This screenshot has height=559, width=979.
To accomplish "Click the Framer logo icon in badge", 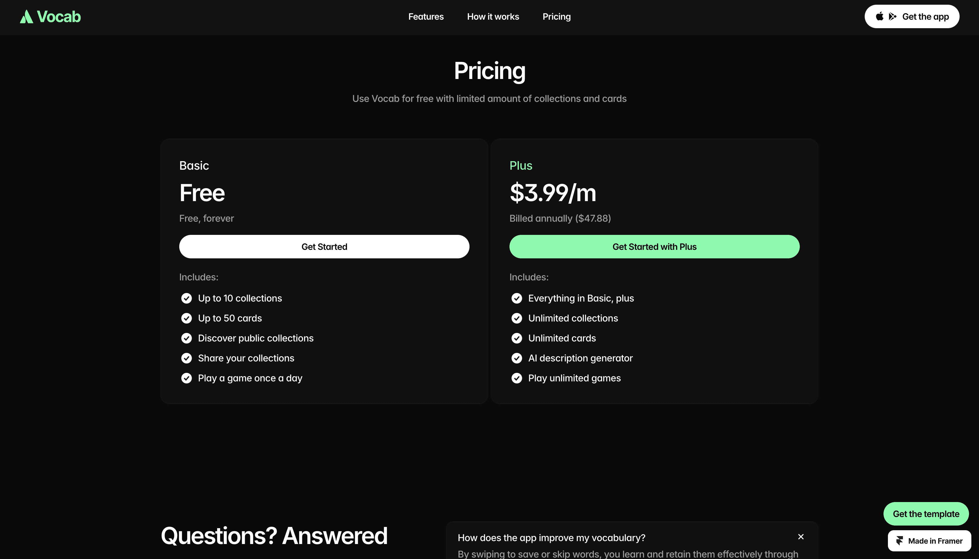I will click(x=899, y=541).
